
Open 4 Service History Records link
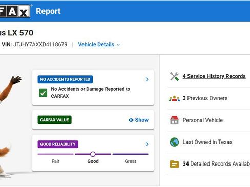point(214,76)
